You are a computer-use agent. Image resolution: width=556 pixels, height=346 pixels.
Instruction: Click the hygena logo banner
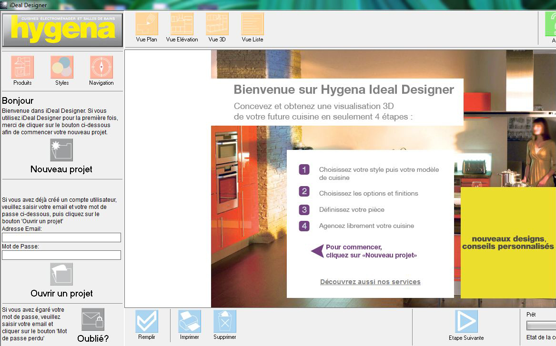(x=62, y=30)
